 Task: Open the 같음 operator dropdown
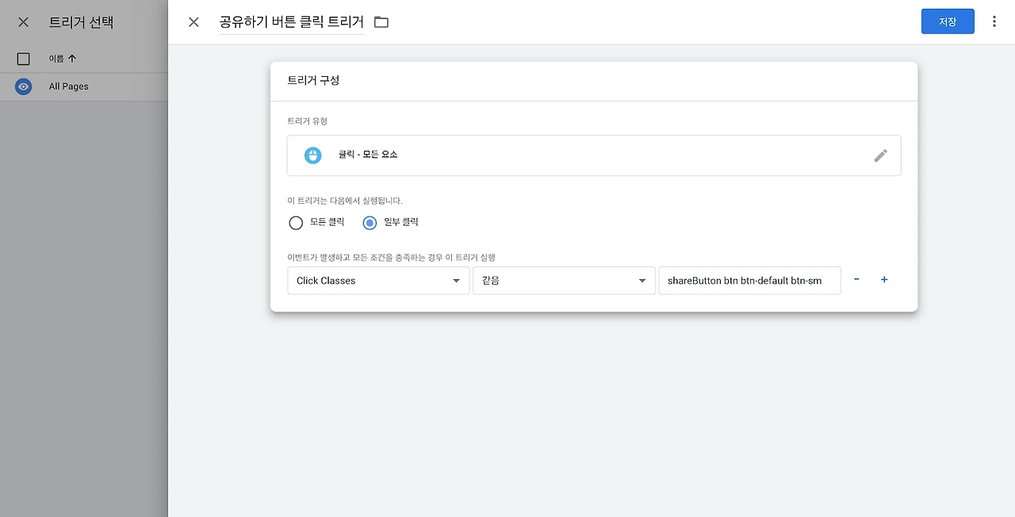coord(564,281)
